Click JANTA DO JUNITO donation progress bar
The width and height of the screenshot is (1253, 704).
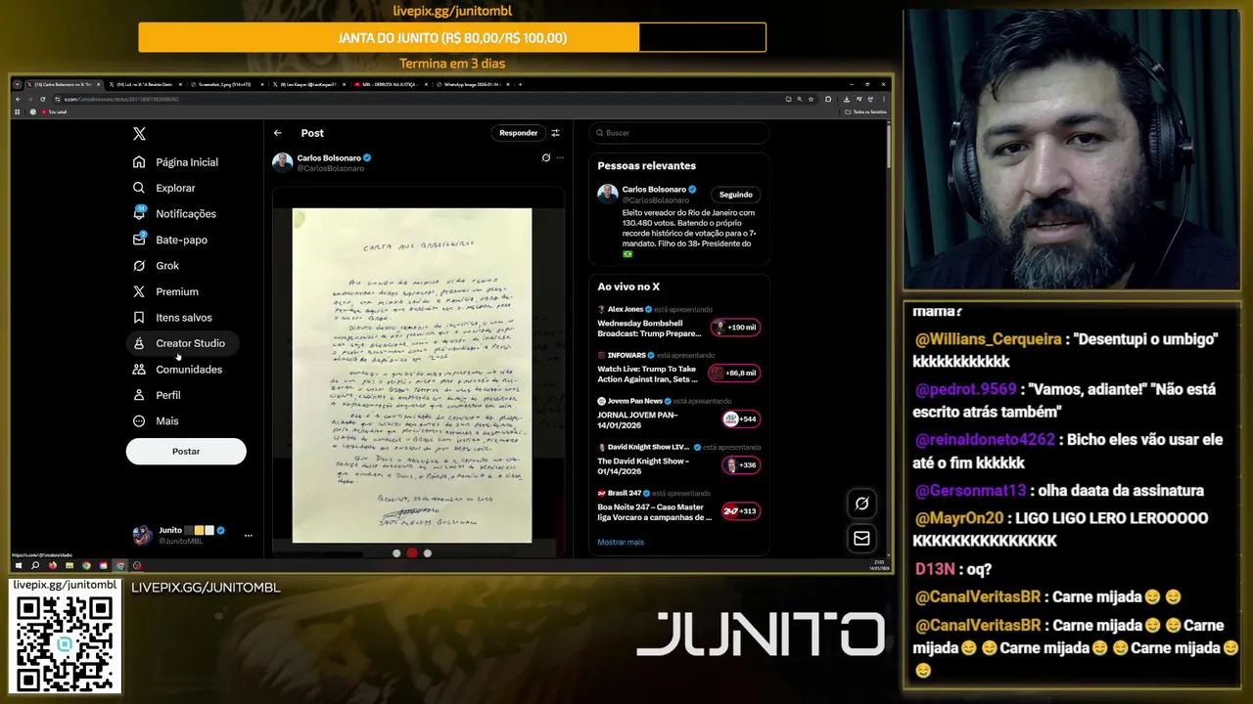452,38
